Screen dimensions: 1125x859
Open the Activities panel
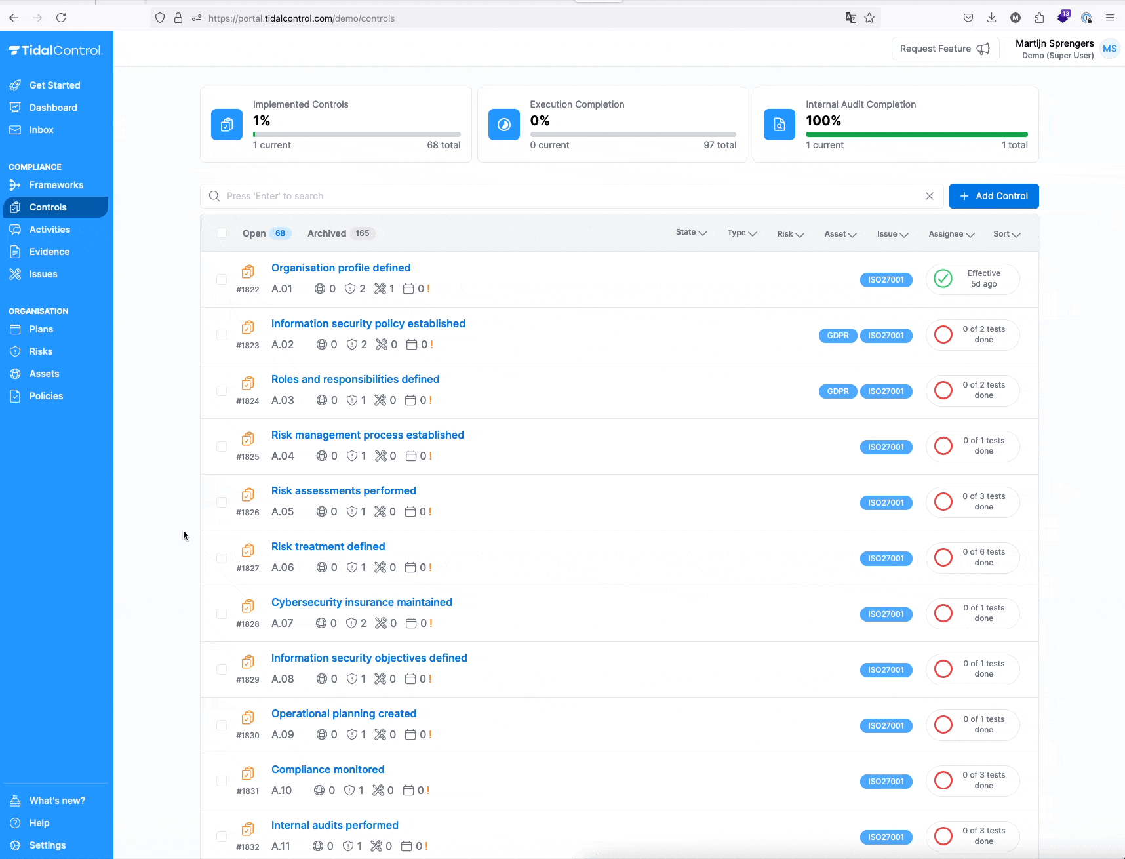tap(49, 229)
